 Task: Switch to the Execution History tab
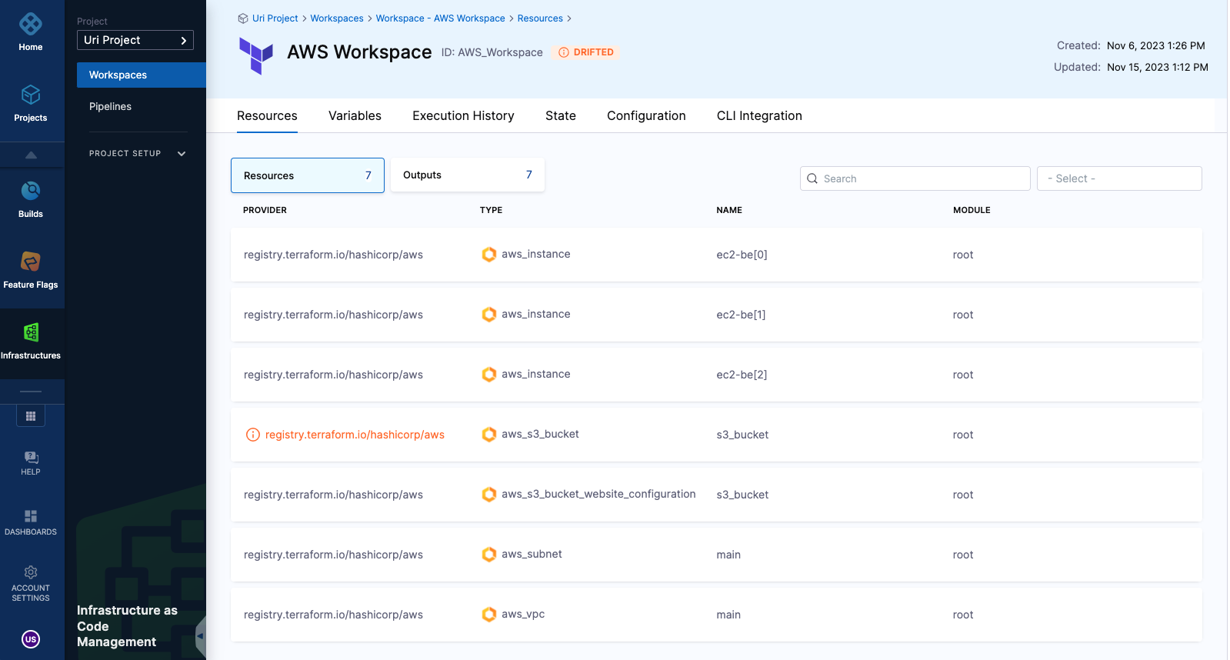pyautogui.click(x=463, y=116)
